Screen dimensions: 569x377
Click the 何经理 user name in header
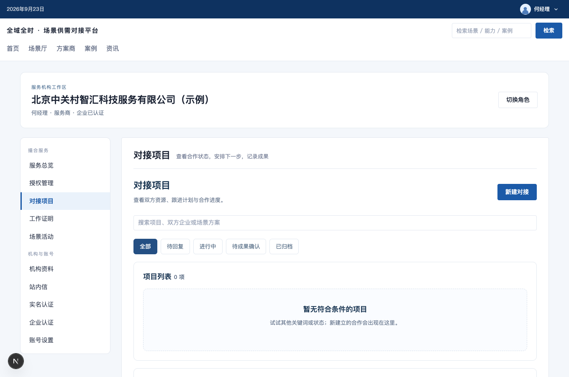[x=542, y=9]
